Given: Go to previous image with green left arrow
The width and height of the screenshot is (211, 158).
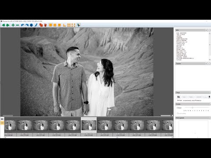Looking at the screenshot, I should coord(4,25).
